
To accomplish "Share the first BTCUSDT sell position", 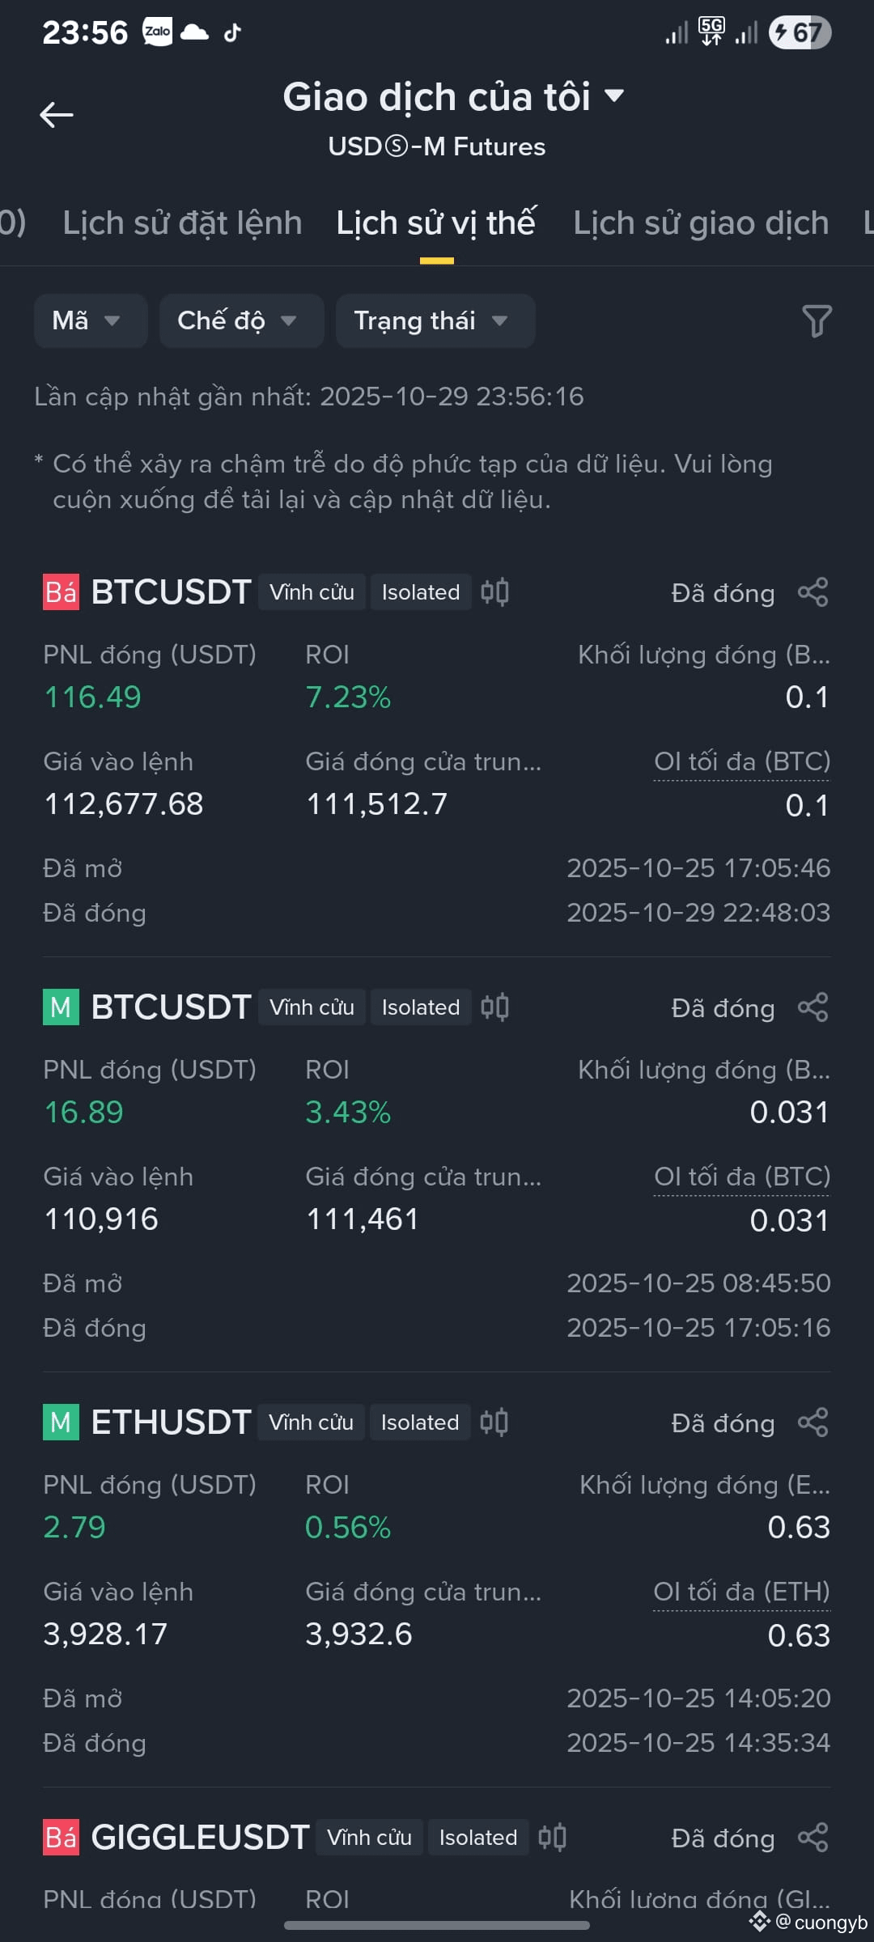I will 813,592.
